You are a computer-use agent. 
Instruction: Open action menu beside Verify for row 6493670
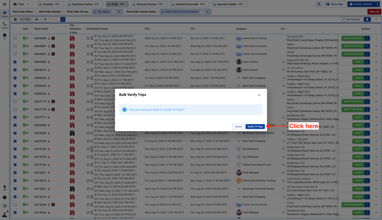click(367, 70)
